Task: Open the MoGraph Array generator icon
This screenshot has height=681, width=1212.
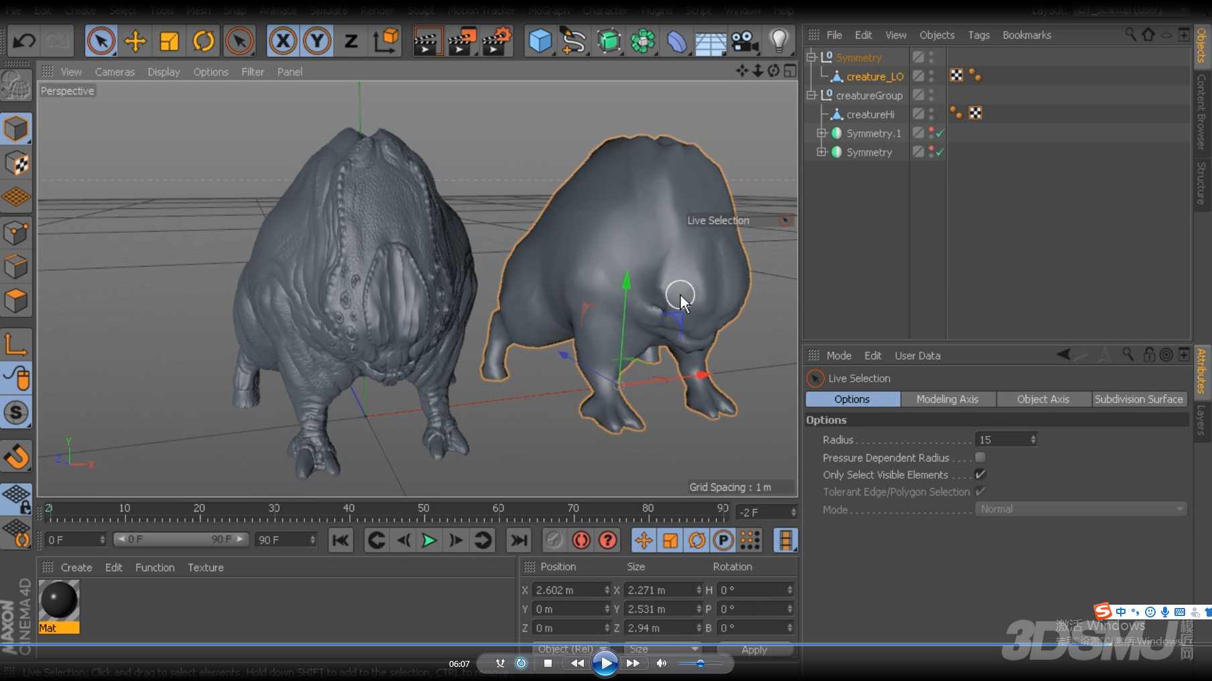Action: click(x=643, y=42)
